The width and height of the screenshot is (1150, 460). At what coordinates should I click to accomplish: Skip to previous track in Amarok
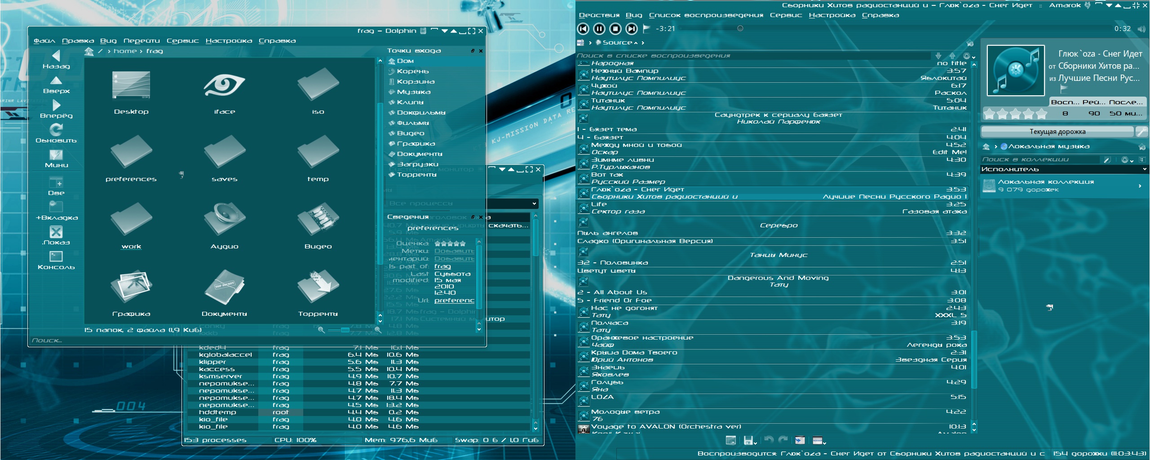[x=583, y=29]
